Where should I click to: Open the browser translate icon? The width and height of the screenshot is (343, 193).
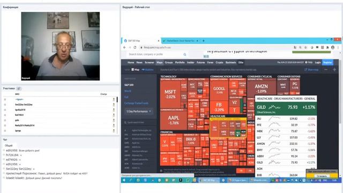click(x=295, y=47)
